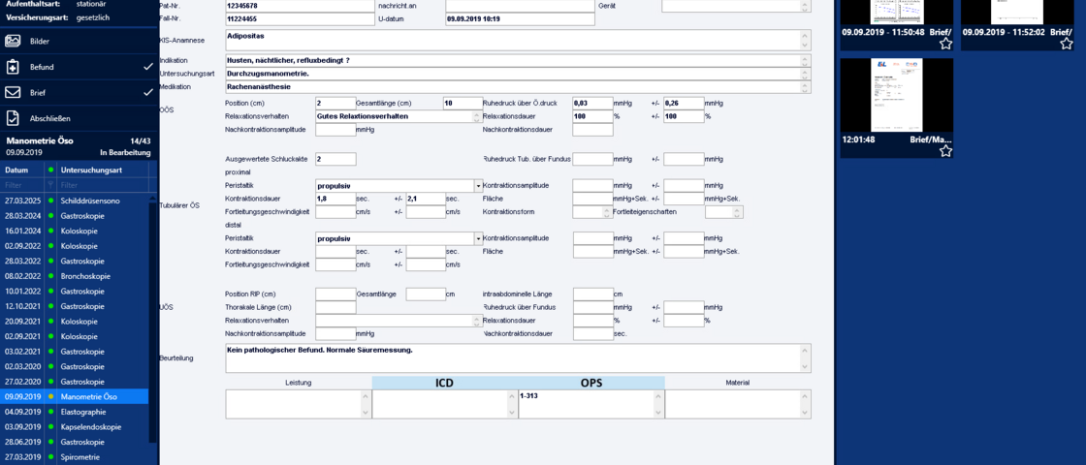Open the Fortleiteigenschaften dropdown
Viewport: 1086px width, 465px height.
pyautogui.click(x=738, y=212)
